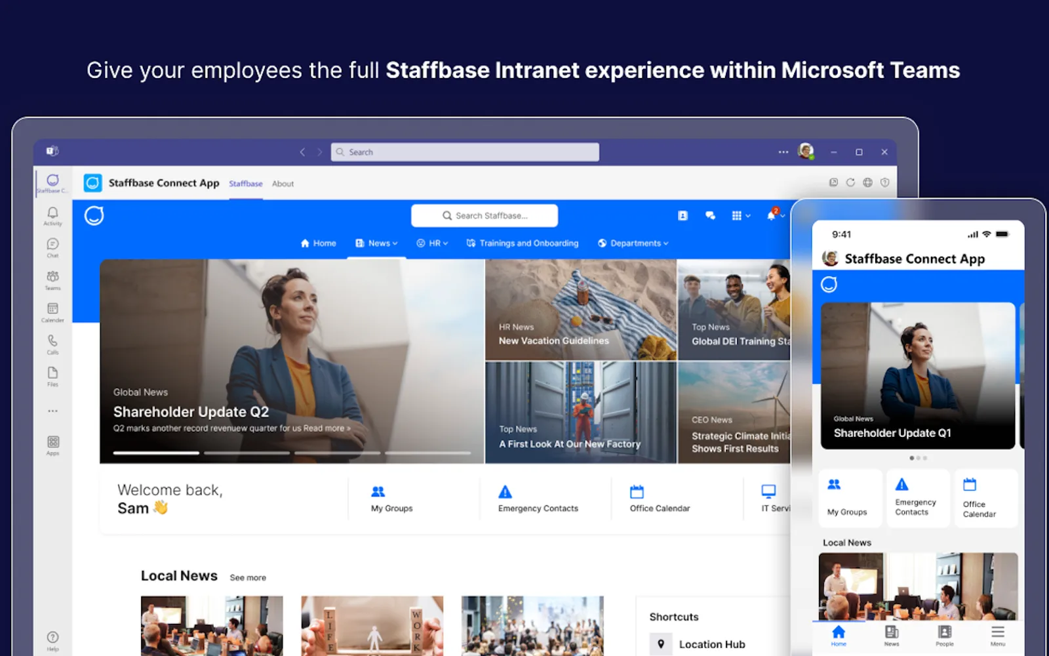Open Activity in Teams sidebar
Screen dimensions: 1049x656
[x=52, y=216]
